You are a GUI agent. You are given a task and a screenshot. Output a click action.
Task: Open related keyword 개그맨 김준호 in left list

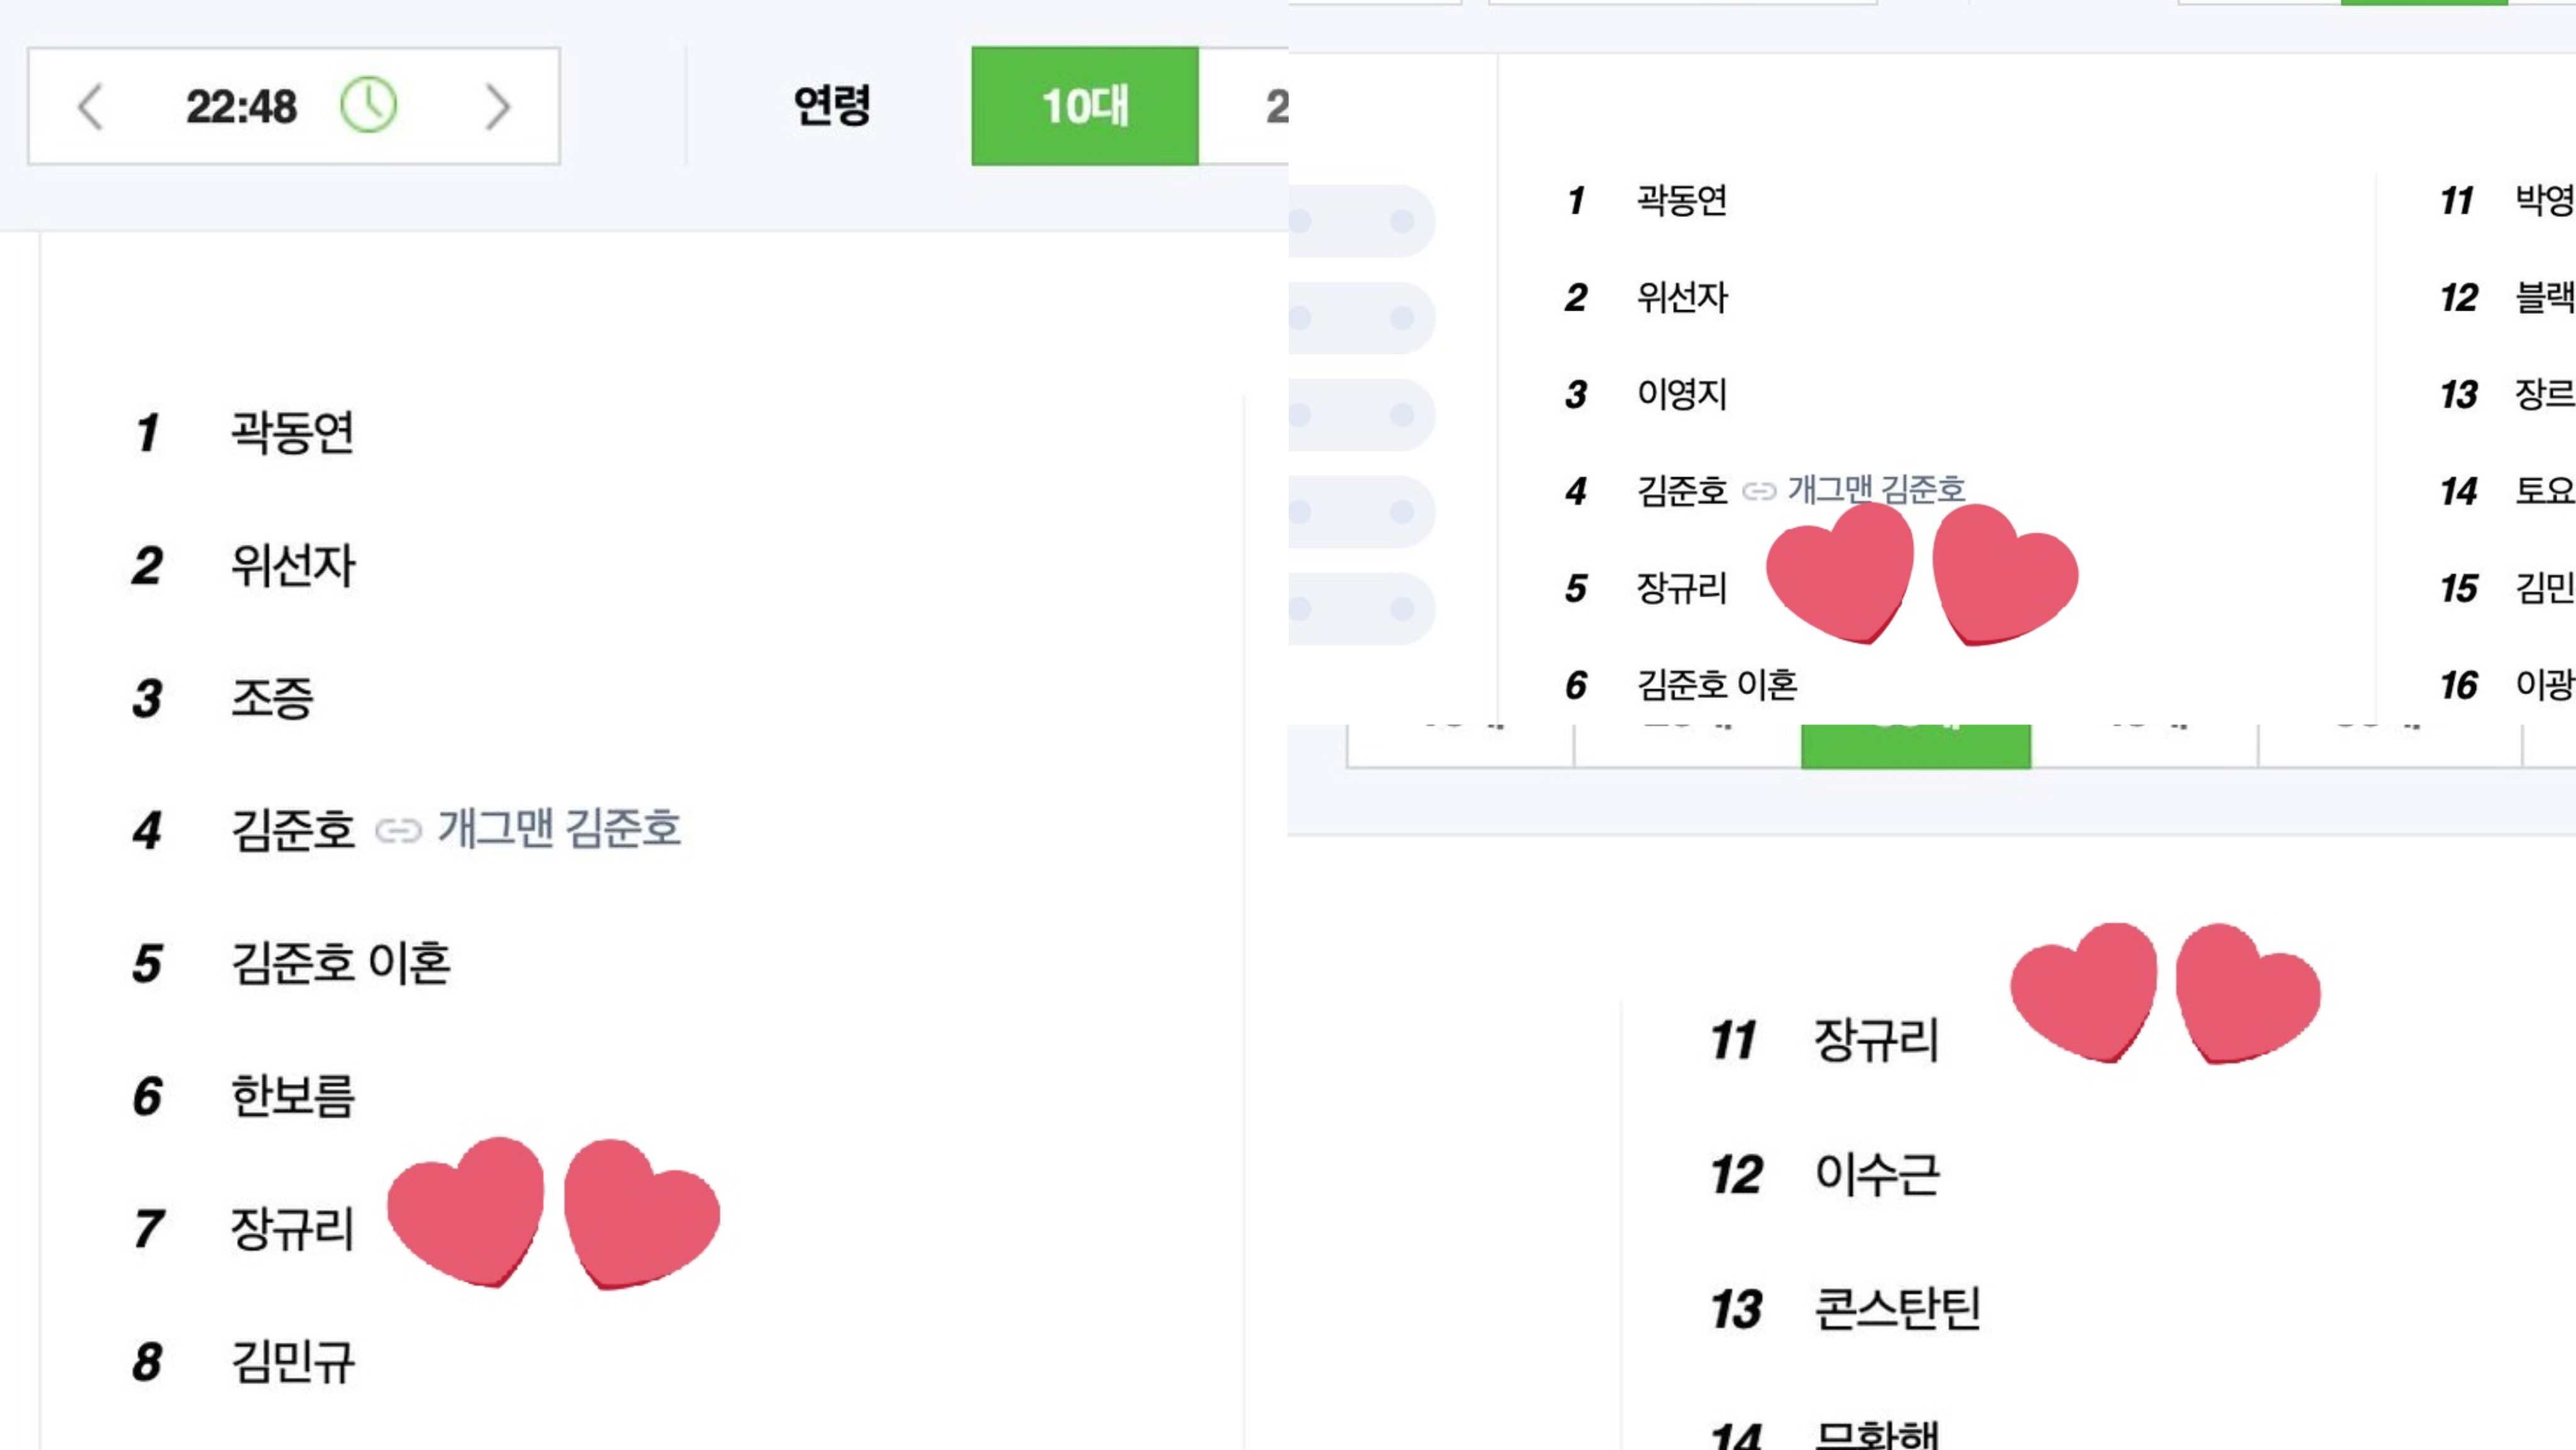point(559,829)
